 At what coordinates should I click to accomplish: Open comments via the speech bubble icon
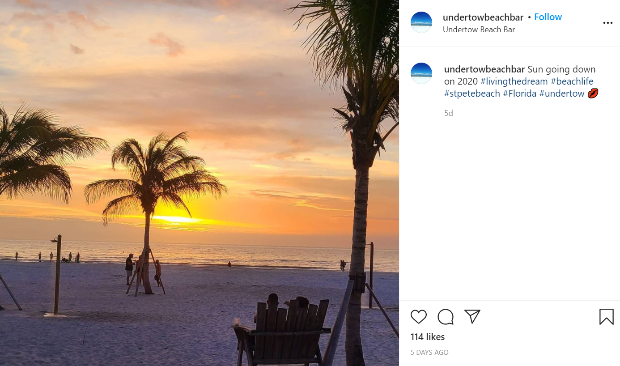[446, 317]
